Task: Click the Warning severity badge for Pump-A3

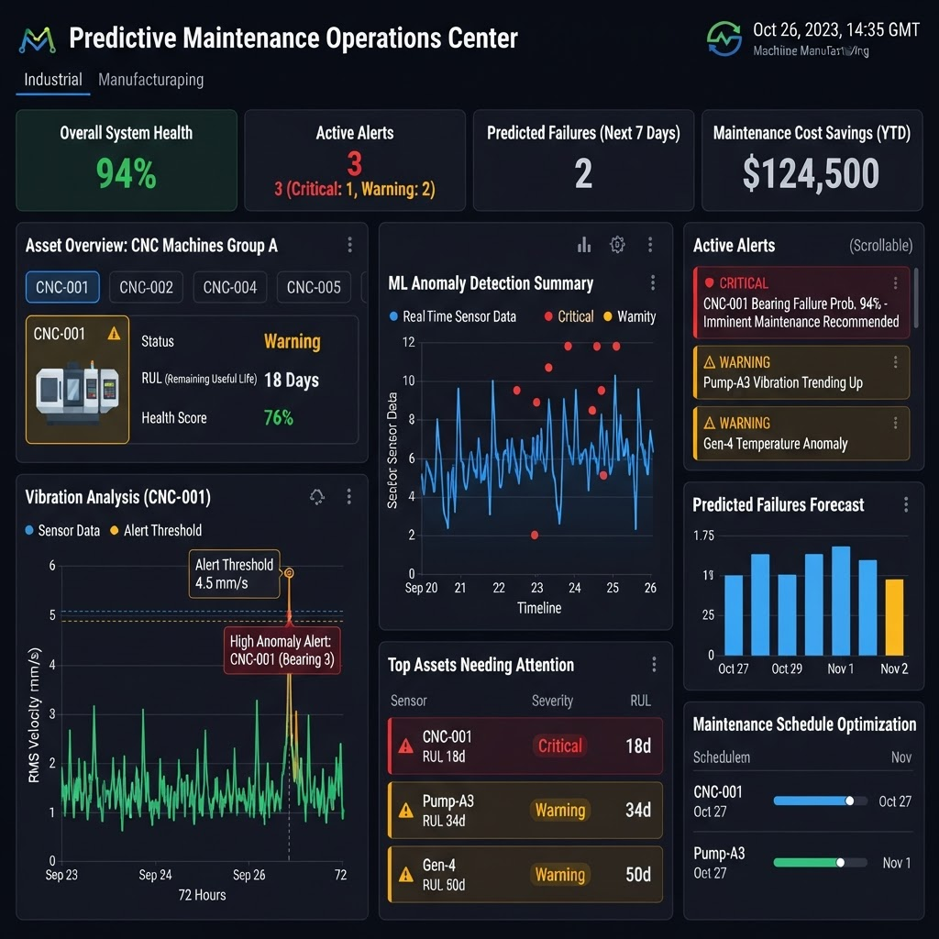Action: (560, 810)
